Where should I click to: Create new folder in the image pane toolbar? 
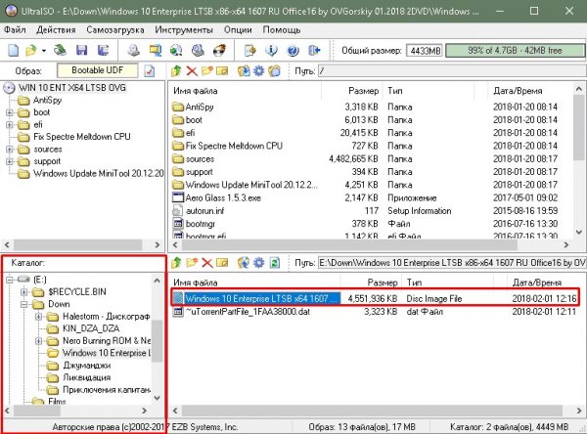pyautogui.click(x=207, y=70)
